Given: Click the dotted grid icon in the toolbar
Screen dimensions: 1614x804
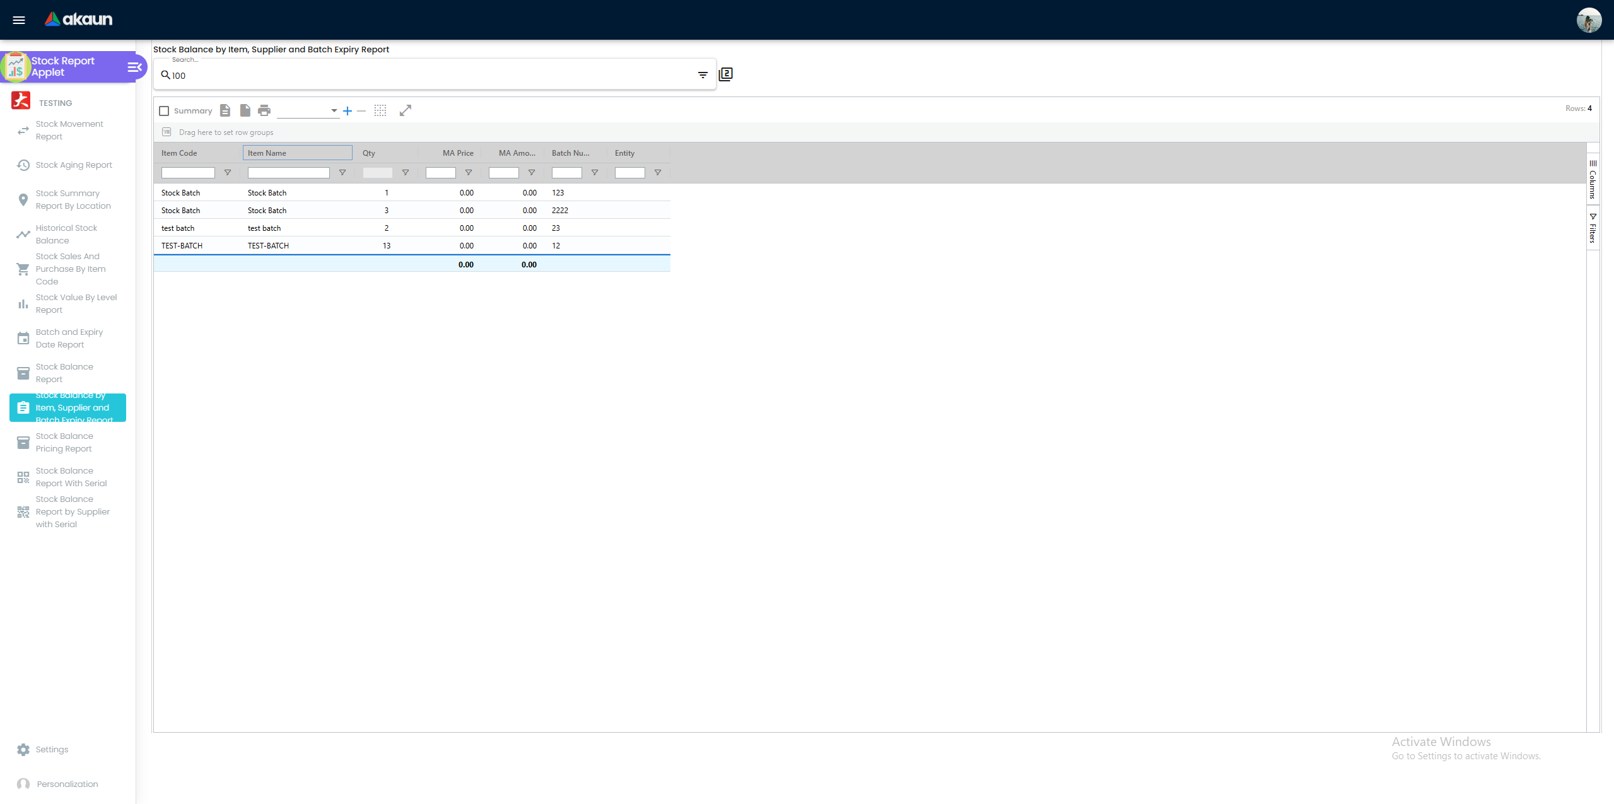Looking at the screenshot, I should click(380, 111).
